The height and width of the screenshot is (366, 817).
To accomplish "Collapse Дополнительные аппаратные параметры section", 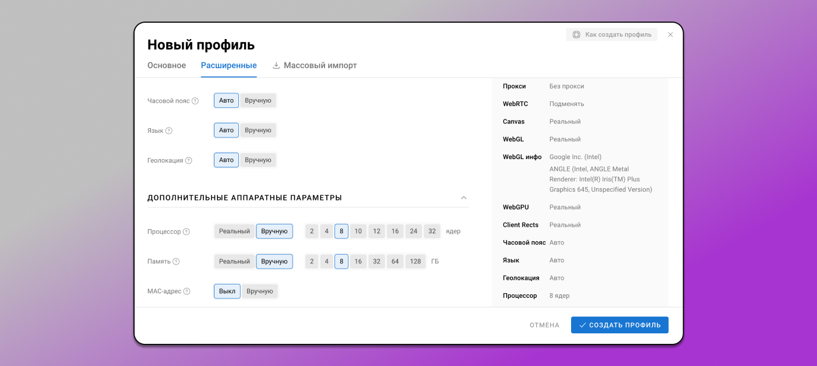I will (464, 198).
